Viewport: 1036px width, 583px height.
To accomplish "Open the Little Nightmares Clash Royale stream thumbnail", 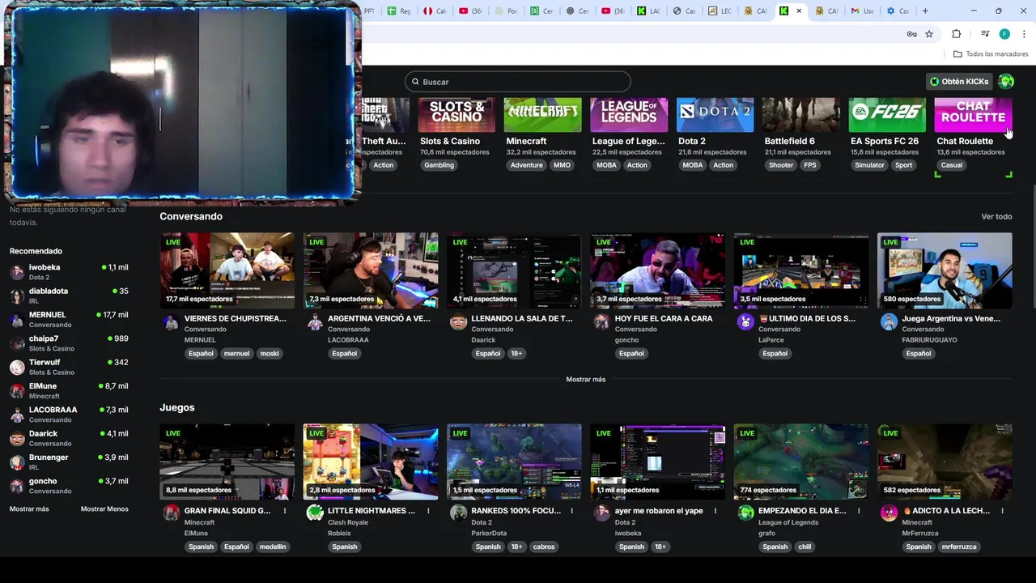I will pos(371,462).
